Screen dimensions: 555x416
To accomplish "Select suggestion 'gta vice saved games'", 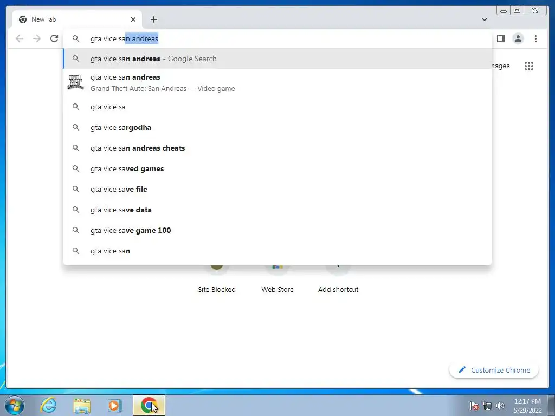I will (x=277, y=169).
